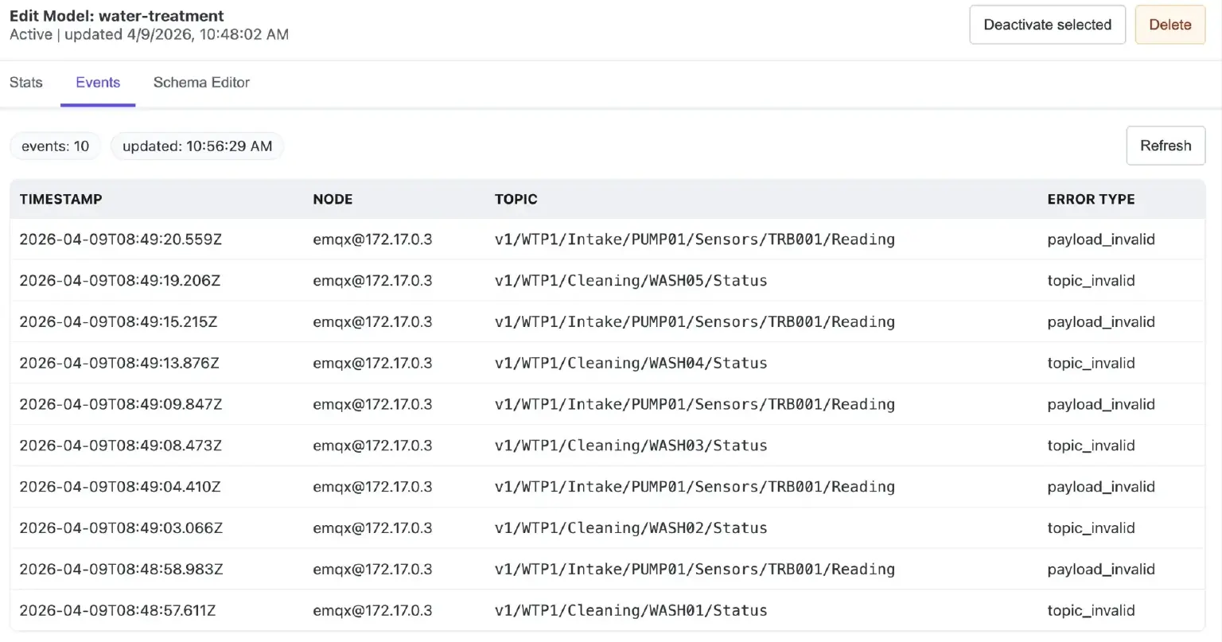The height and width of the screenshot is (642, 1222).
Task: Click the NODE column header
Action: [x=333, y=200]
